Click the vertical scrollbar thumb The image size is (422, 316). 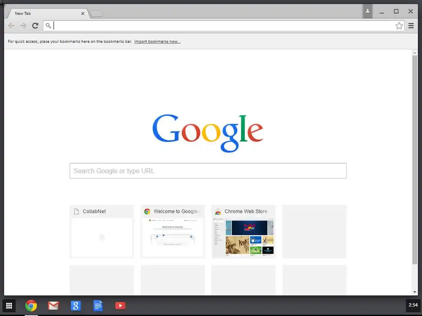coord(415,160)
